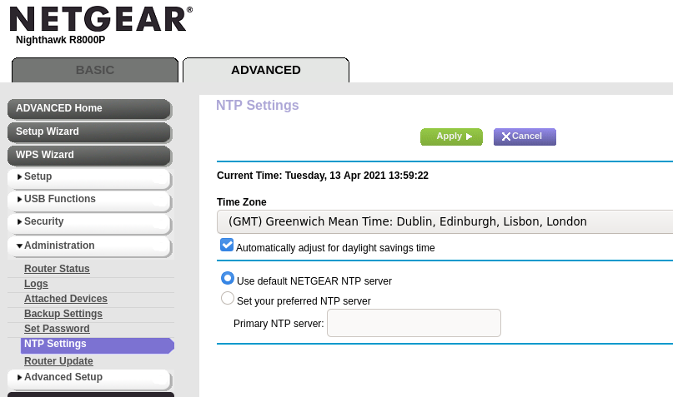The image size is (673, 397).
Task: Collapse the Administration section
Action: [x=89, y=246]
